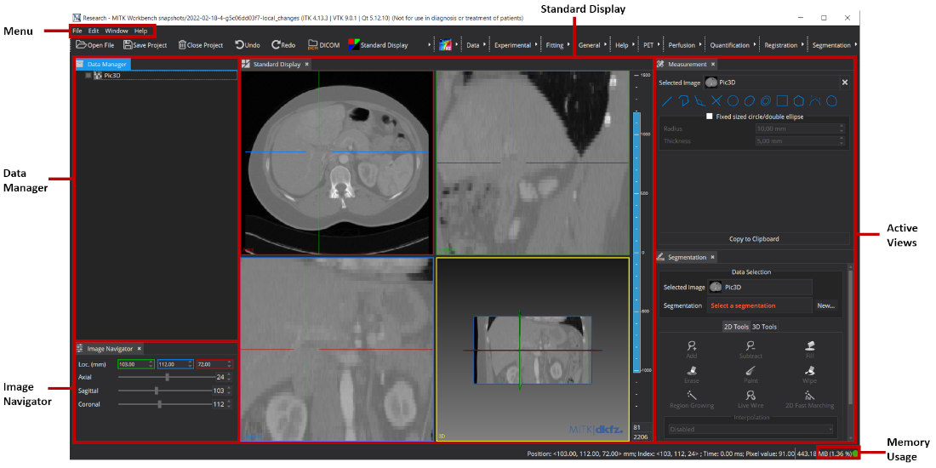Expand the Perfusion toolbar group arrow
Screen dimensions: 936x468
coord(701,45)
